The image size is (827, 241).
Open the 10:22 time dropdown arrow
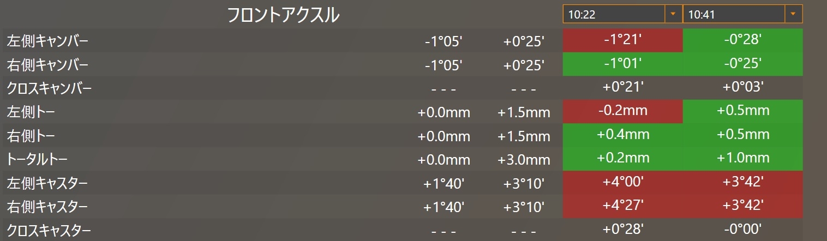(673, 14)
